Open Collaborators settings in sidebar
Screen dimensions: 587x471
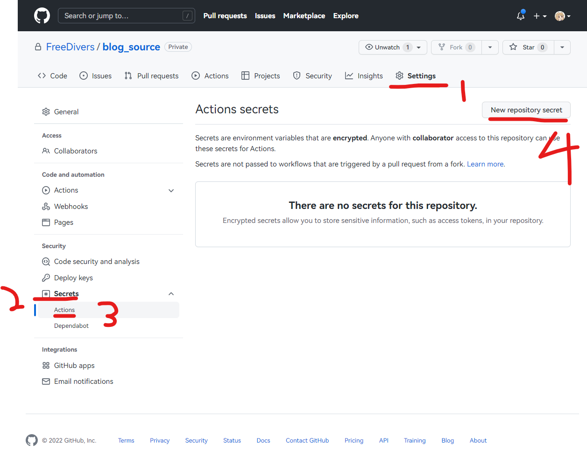[x=108, y=151]
